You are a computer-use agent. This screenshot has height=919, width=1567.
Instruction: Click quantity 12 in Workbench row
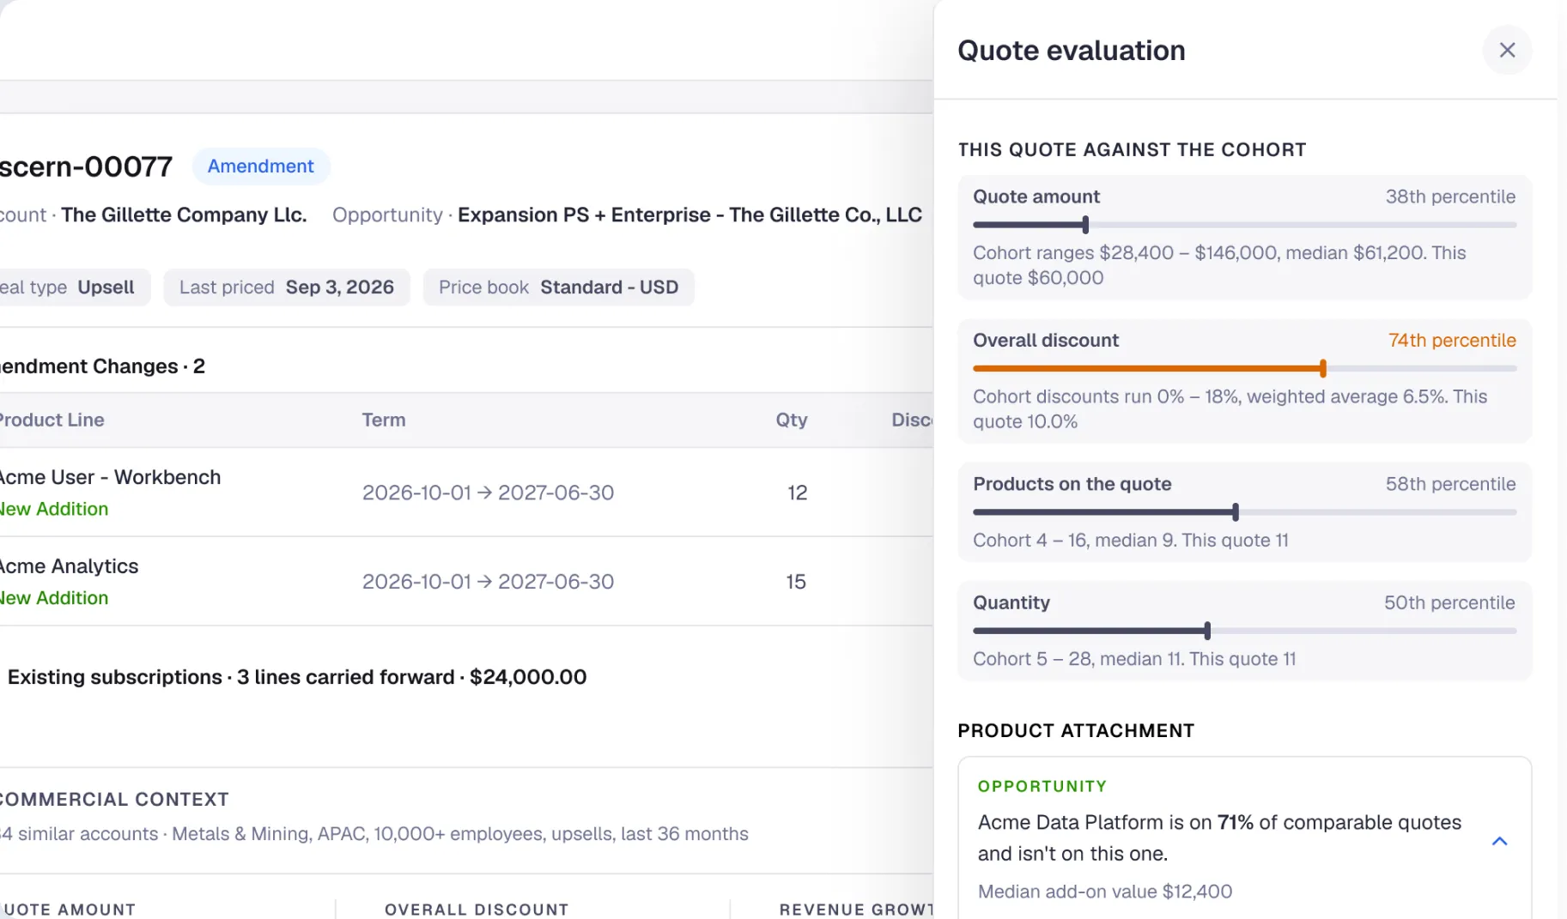[797, 493]
